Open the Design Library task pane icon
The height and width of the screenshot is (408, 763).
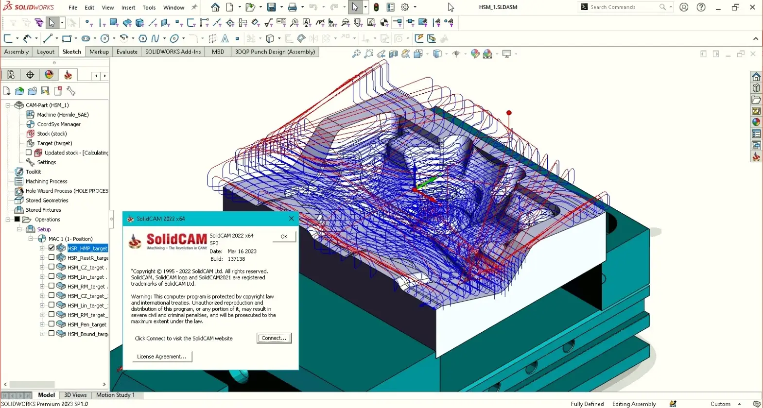[756, 88]
